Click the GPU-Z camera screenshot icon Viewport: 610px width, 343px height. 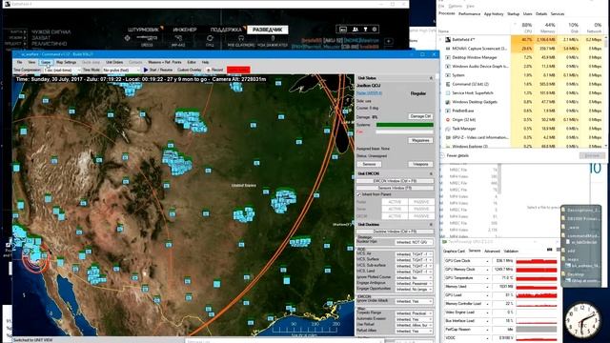[549, 250]
